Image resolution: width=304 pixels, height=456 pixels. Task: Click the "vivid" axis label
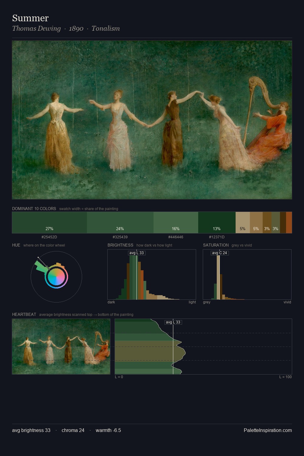click(287, 302)
